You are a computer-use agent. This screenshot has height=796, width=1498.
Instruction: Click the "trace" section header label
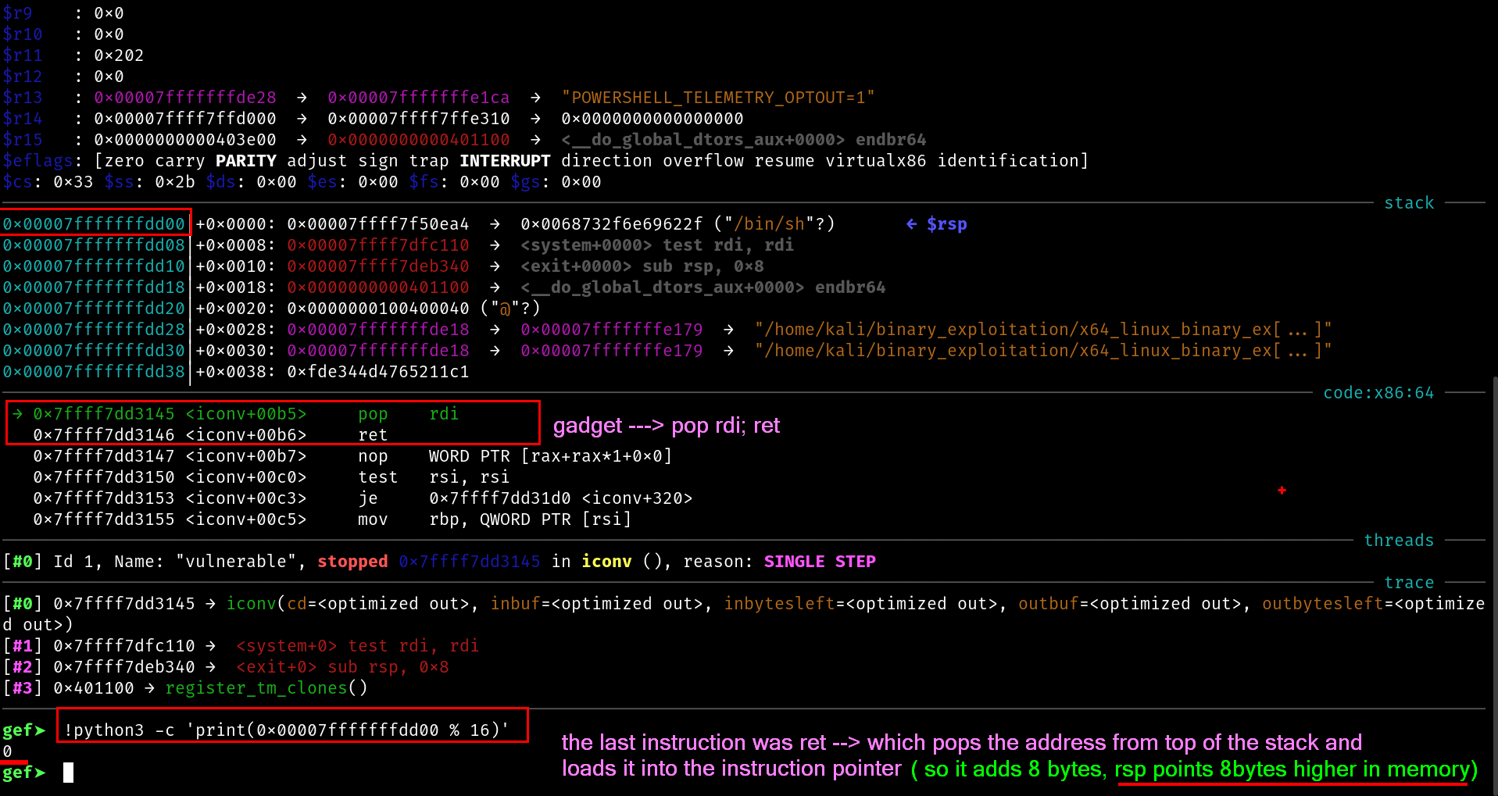pos(1408,583)
